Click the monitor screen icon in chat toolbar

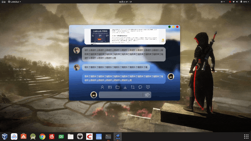pyautogui.click(x=148, y=87)
